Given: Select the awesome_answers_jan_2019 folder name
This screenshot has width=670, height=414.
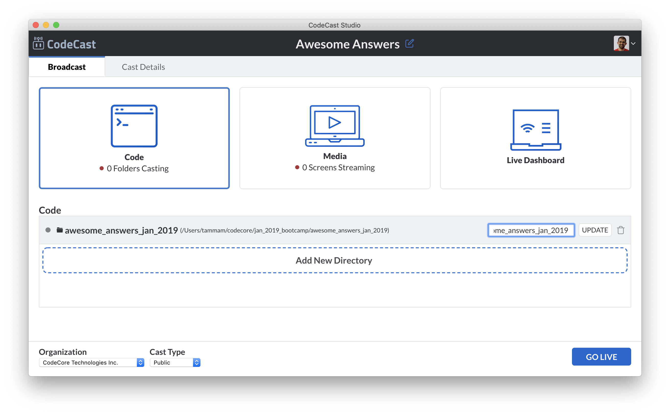Looking at the screenshot, I should [x=121, y=230].
